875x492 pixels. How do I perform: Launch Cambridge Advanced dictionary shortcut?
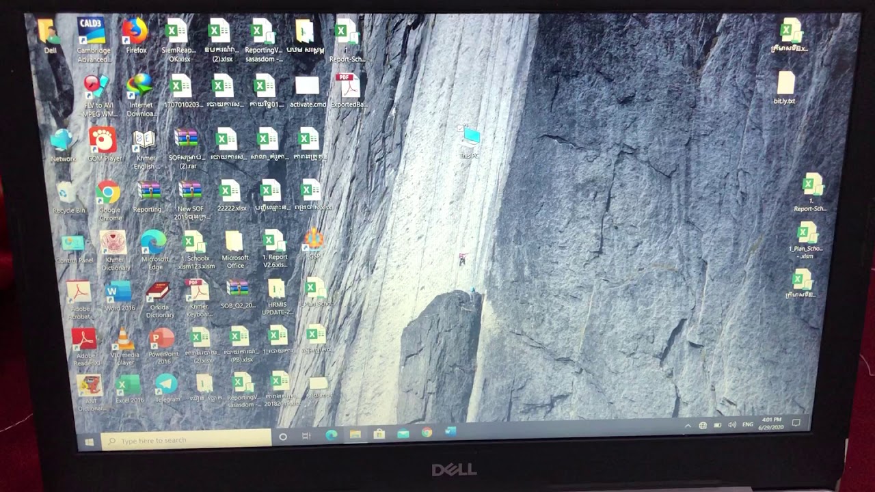91,40
